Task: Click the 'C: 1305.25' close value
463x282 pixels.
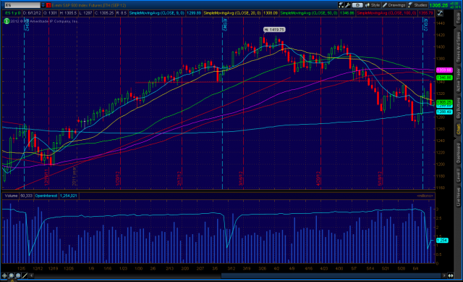Action: [104, 13]
